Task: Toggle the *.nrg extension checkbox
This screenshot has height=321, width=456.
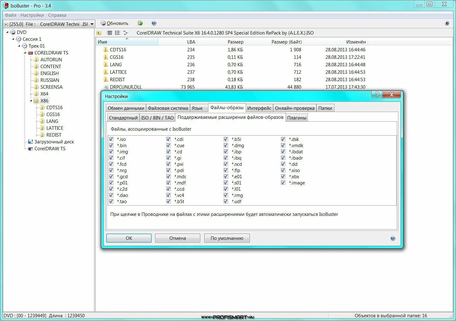Action: [x=111, y=170]
